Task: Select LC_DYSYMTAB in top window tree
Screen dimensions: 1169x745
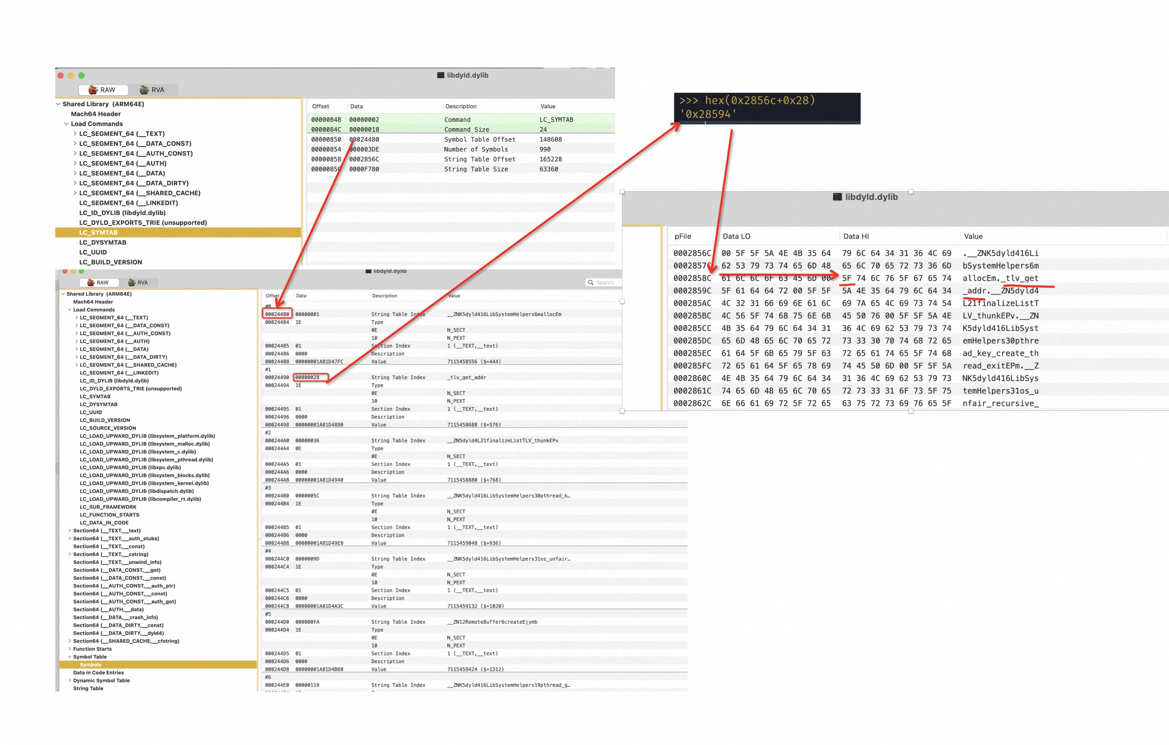Action: pos(102,242)
